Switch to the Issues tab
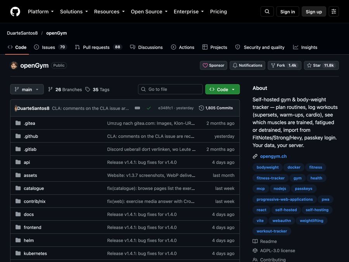349x262 pixels. pyautogui.click(x=50, y=47)
